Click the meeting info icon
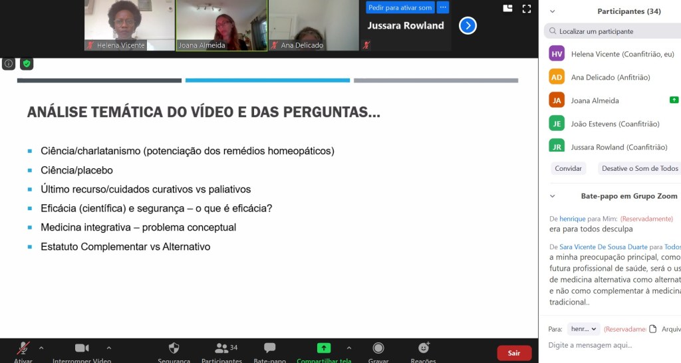 (9, 64)
